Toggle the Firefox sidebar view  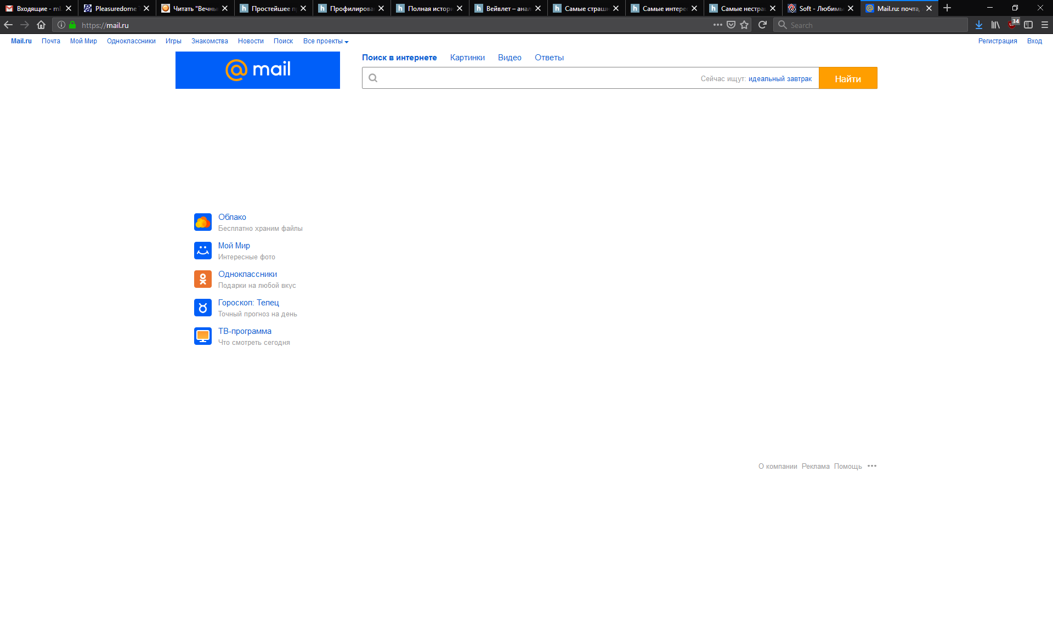click(x=1028, y=25)
